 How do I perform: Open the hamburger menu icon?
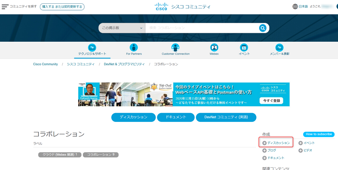point(5,6)
